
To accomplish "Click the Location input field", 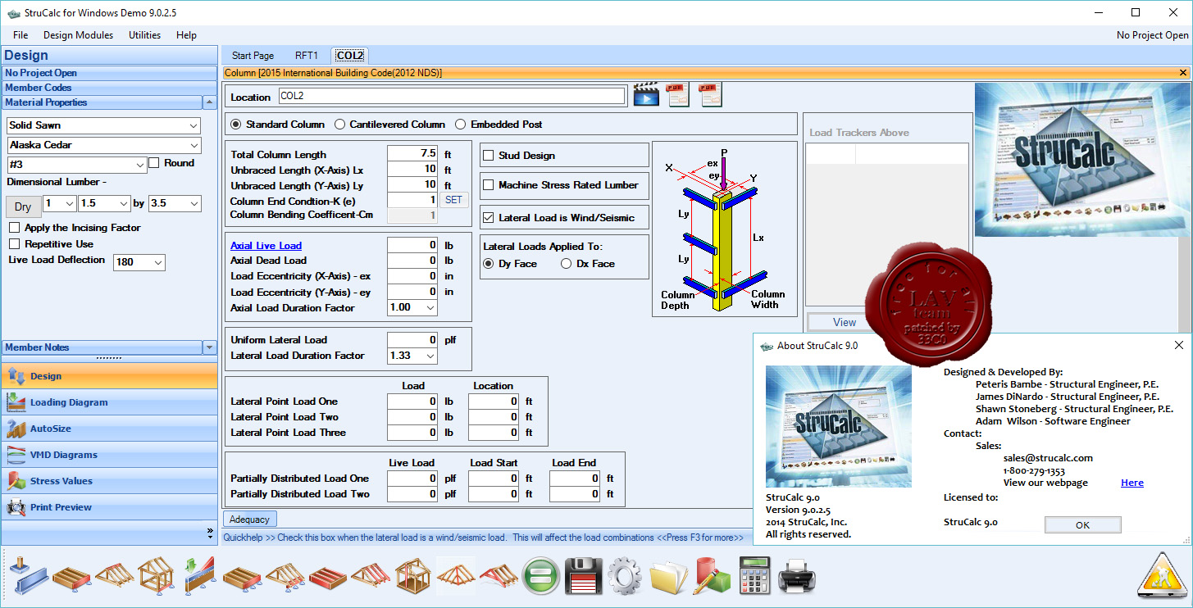I will click(452, 96).
